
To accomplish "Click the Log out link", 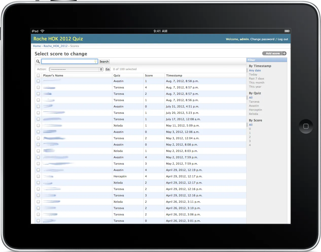I will click(x=283, y=39).
